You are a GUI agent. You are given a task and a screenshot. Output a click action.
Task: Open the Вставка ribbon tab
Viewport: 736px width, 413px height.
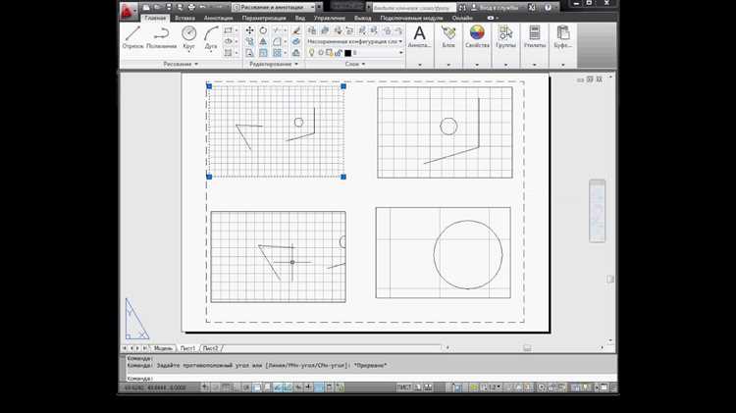point(184,18)
